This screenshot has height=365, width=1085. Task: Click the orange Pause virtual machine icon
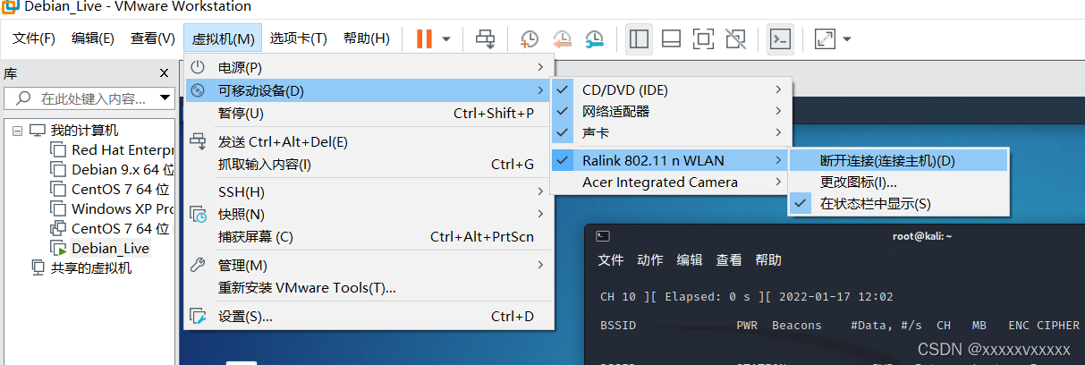click(x=424, y=38)
